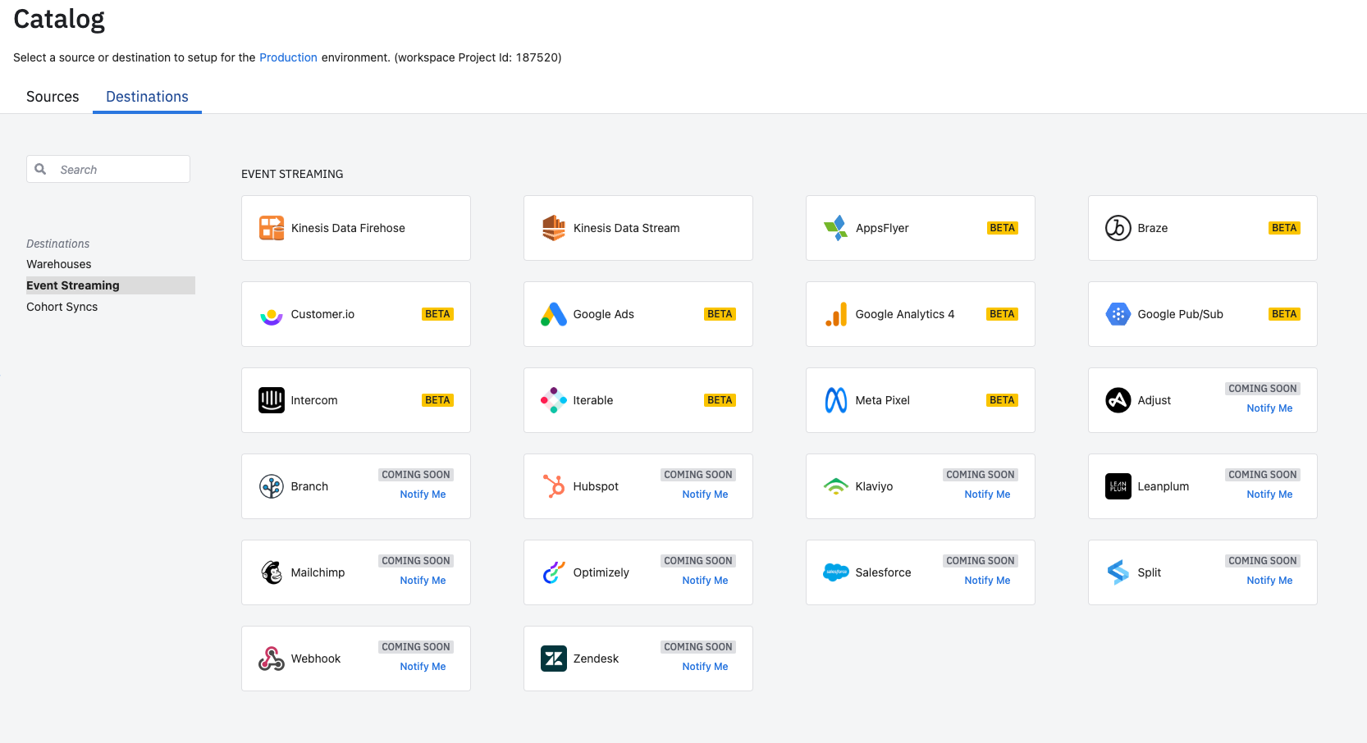Request Webhook availability notification
This screenshot has width=1367, height=743.
coord(423,667)
